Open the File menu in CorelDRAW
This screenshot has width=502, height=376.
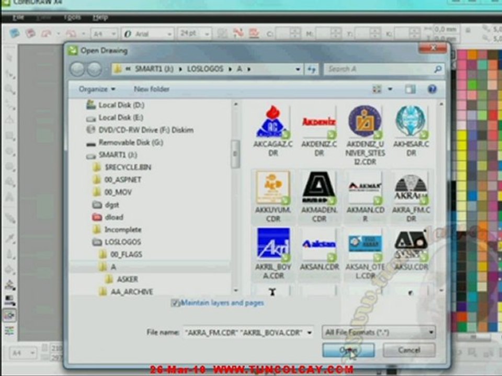[x=18, y=17]
